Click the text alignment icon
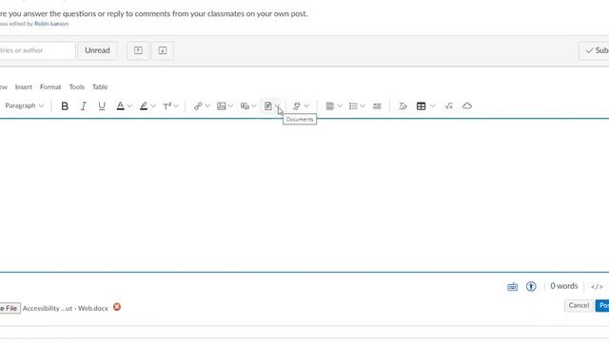 (330, 105)
